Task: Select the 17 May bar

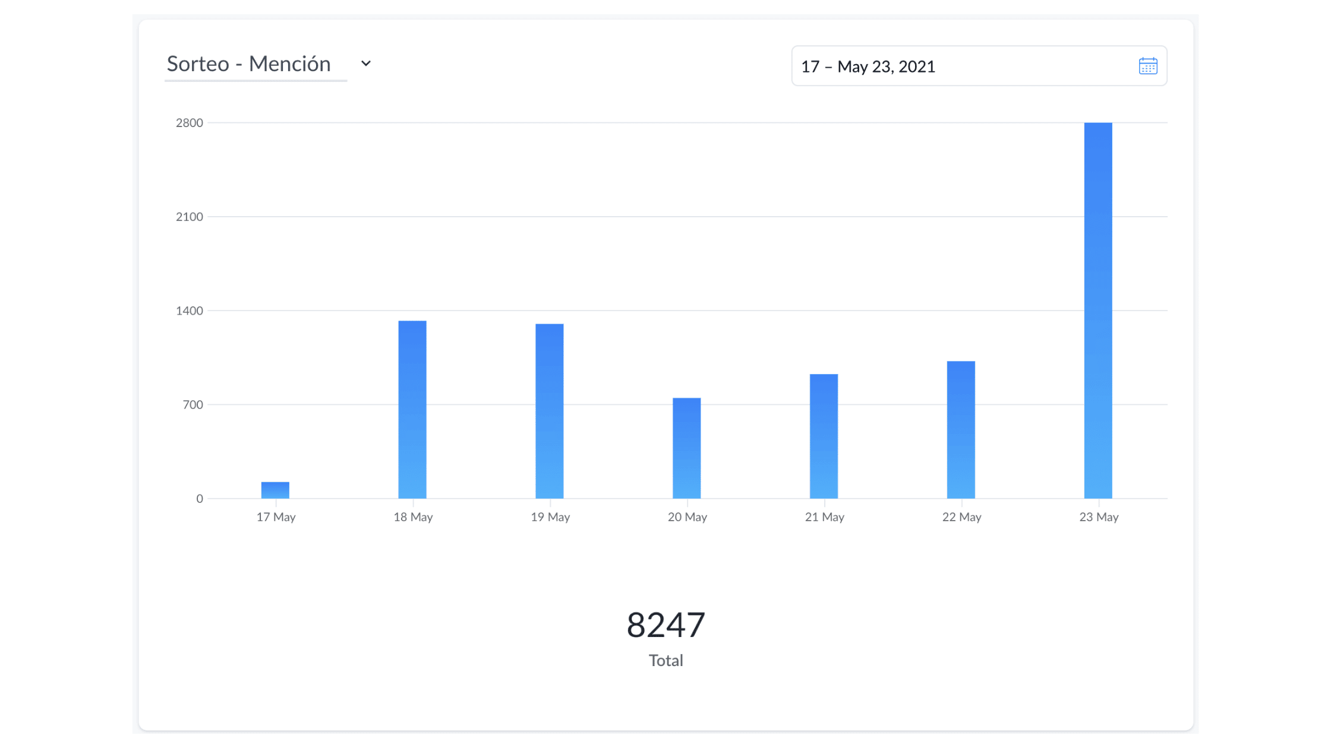Action: (275, 490)
